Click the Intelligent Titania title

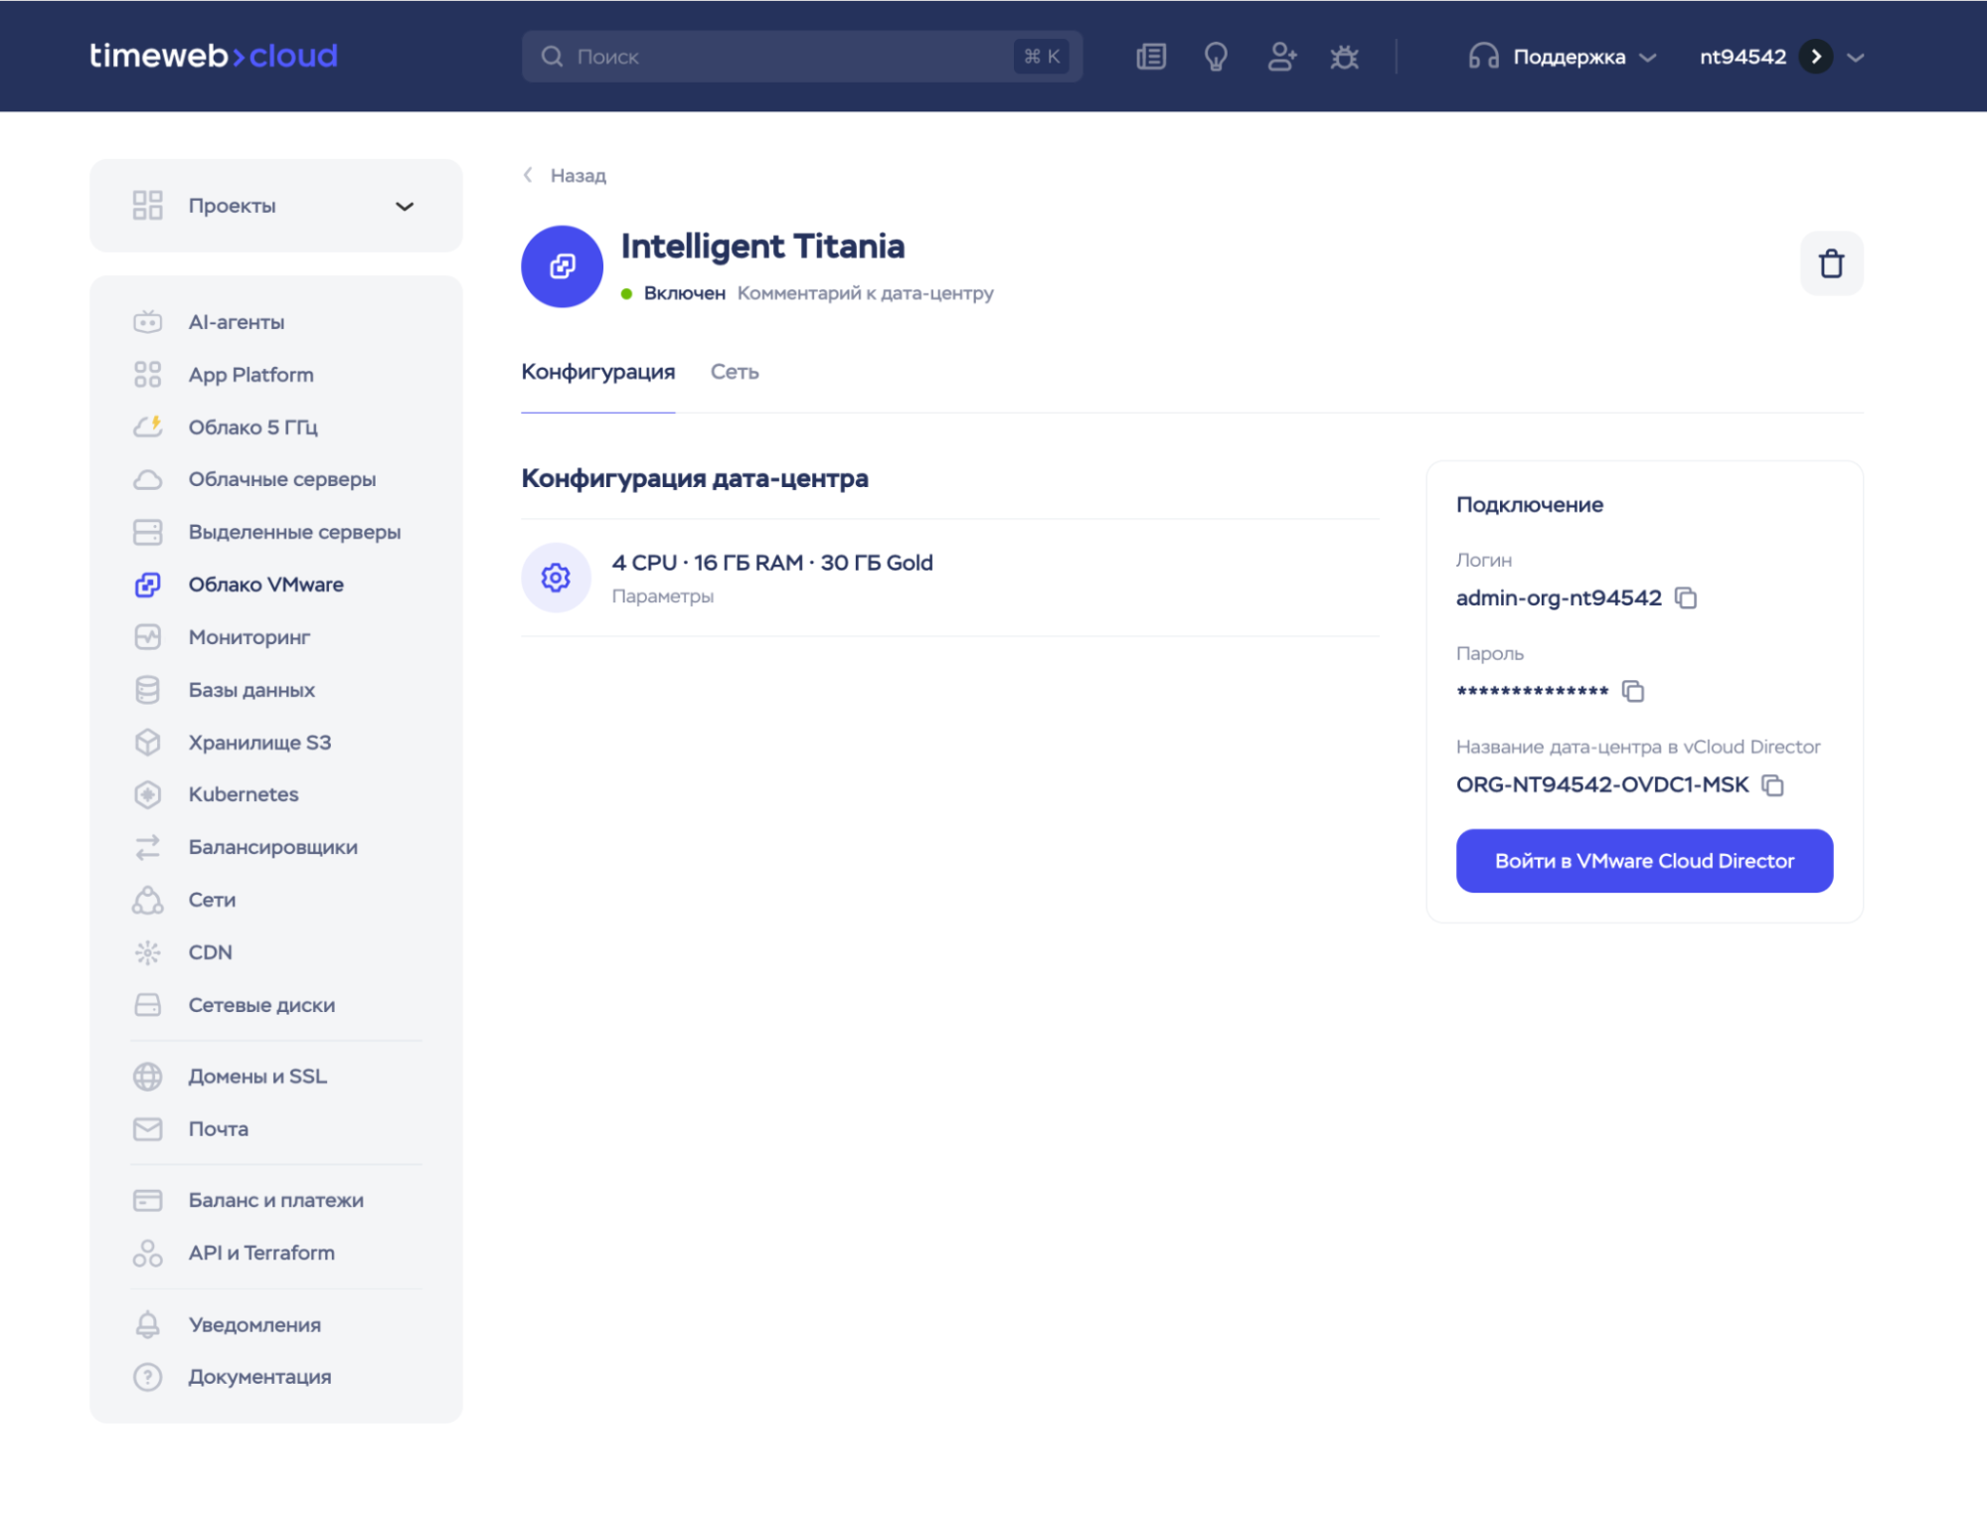click(x=762, y=246)
